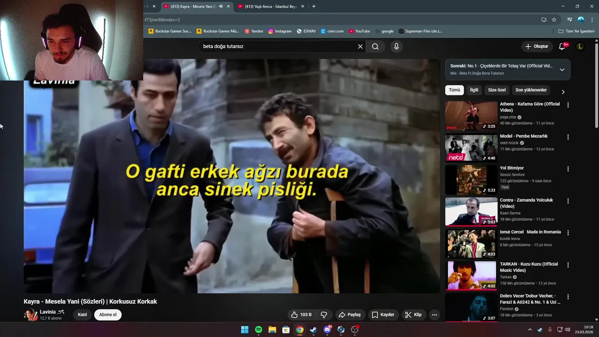Open Lavinia channel name link
Screen dimensions: 599x337
48,312
